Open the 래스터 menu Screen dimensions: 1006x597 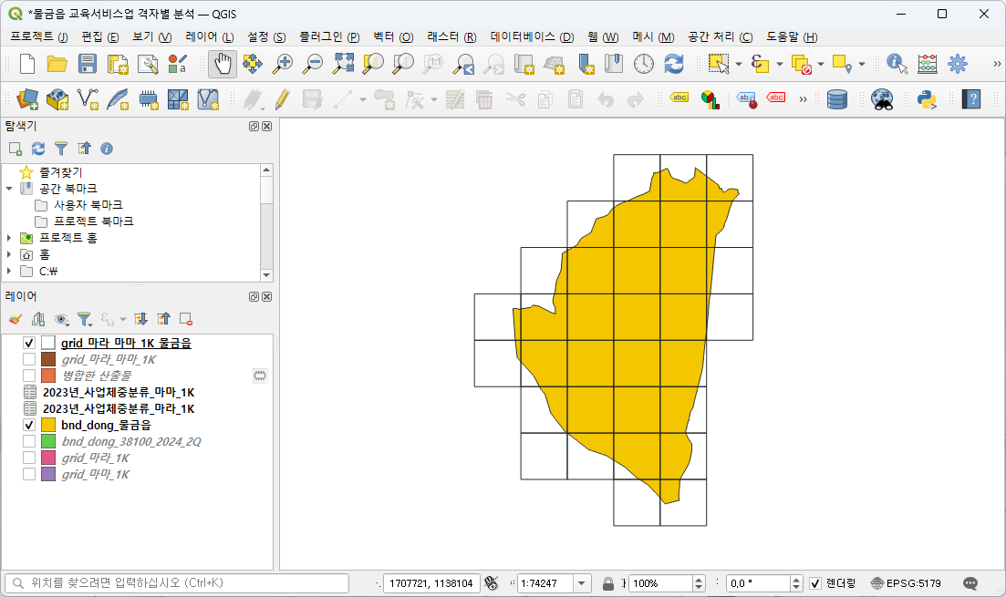tap(451, 37)
